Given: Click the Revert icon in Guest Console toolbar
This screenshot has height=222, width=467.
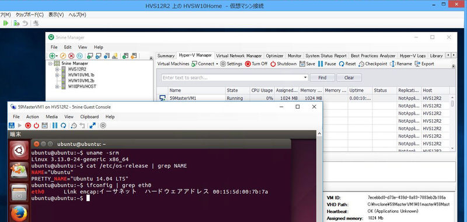Looking at the screenshot, I should point(82,126).
